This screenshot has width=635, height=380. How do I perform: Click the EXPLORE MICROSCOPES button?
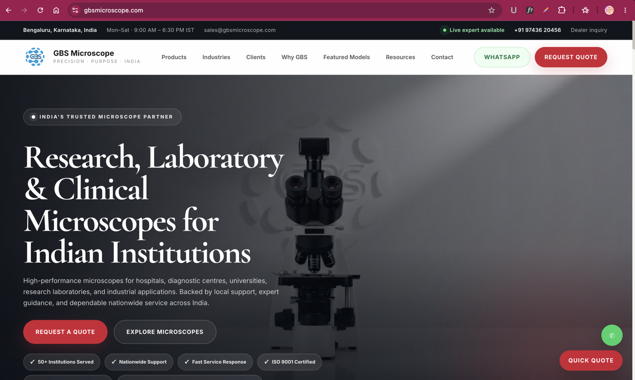165,332
